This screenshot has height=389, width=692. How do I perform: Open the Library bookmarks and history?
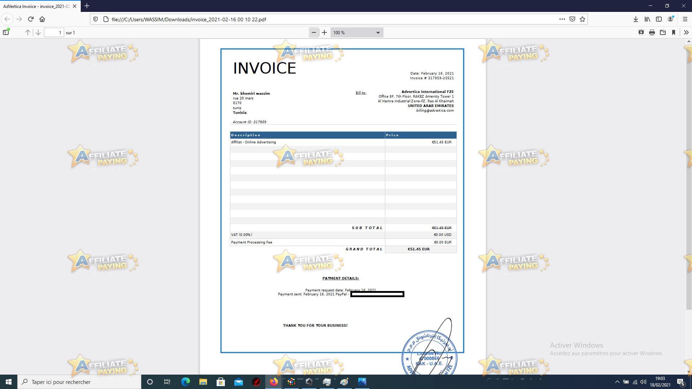[647, 19]
